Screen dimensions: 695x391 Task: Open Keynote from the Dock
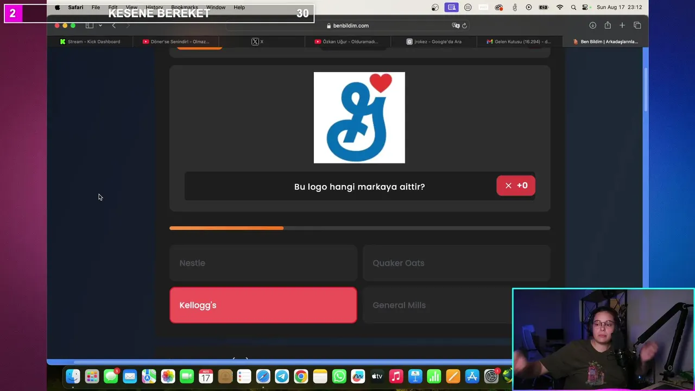coord(415,376)
